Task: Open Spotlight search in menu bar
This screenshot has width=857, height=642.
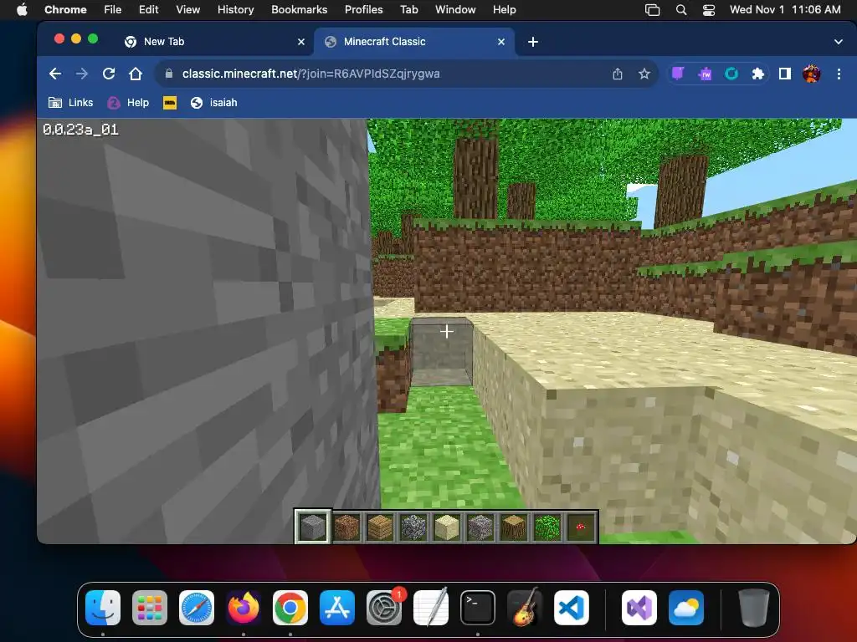Action: (681, 10)
